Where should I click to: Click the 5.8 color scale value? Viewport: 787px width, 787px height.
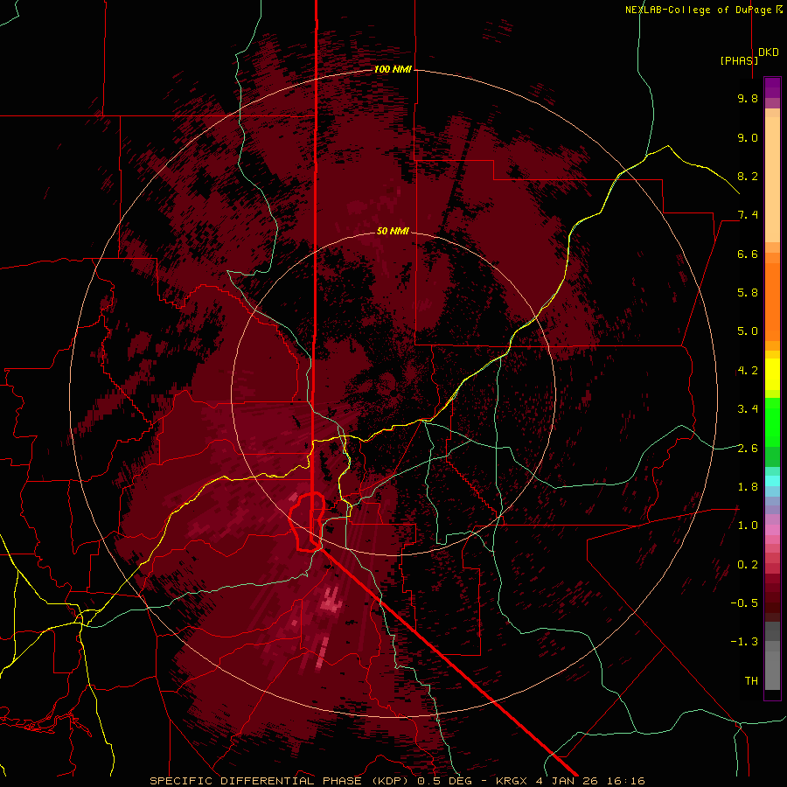[x=748, y=292]
